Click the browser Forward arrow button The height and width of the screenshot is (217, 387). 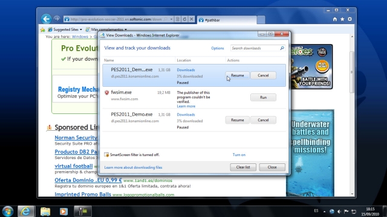(56, 19)
